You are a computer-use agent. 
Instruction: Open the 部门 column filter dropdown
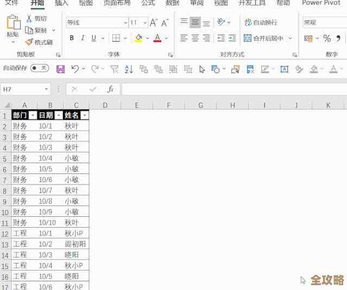pos(33,115)
